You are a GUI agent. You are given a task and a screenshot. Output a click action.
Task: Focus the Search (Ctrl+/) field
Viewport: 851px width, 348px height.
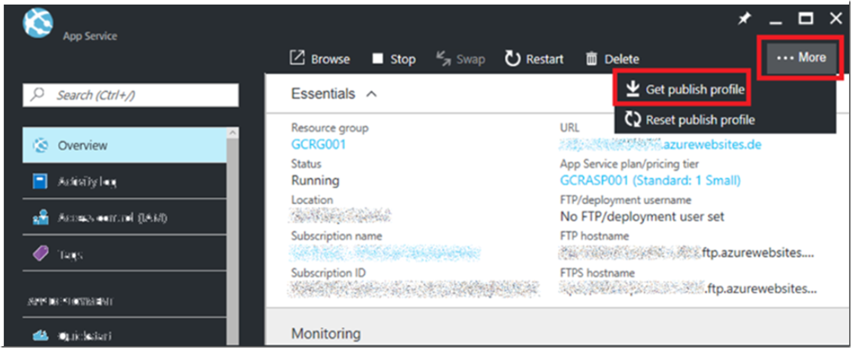[x=130, y=95]
